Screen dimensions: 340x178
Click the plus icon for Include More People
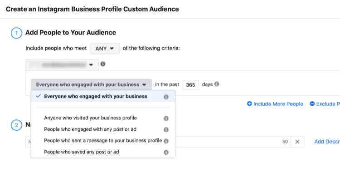pyautogui.click(x=249, y=104)
